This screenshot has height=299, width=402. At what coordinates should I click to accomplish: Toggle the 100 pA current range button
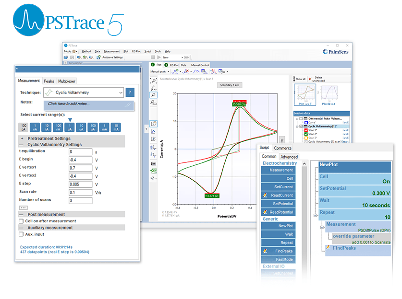coord(24,127)
